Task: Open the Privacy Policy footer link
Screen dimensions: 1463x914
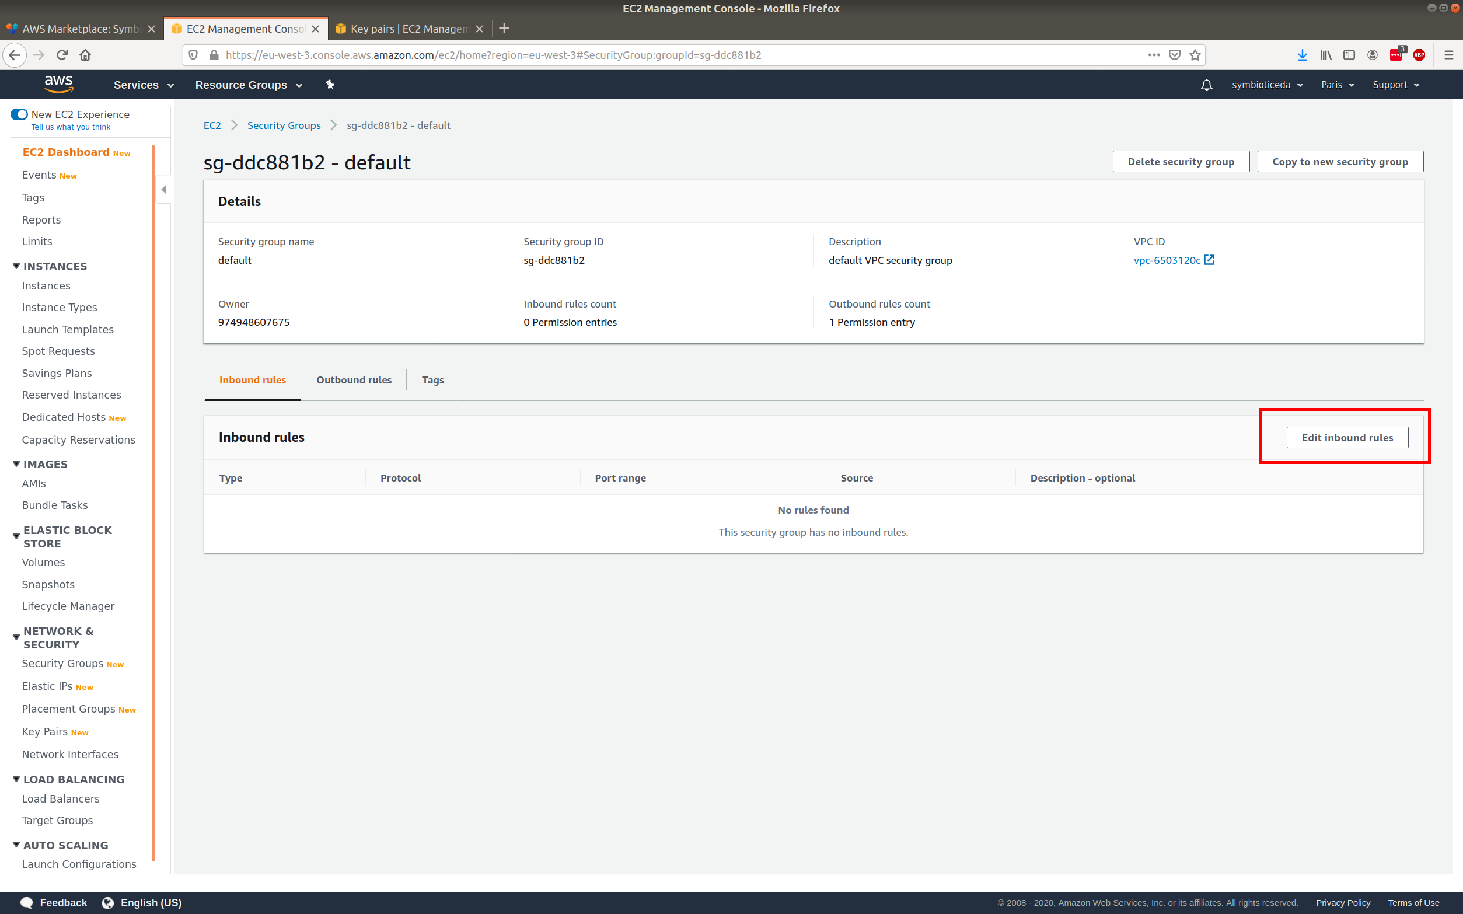Action: 1343,903
